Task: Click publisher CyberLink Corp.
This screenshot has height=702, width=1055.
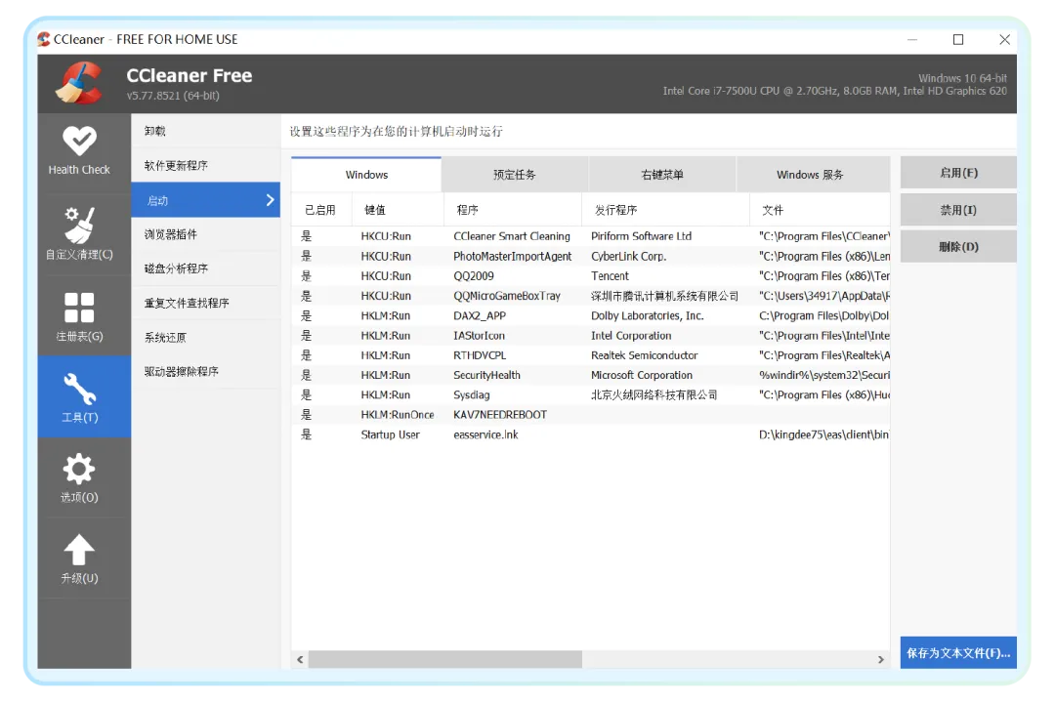Action: pos(628,256)
